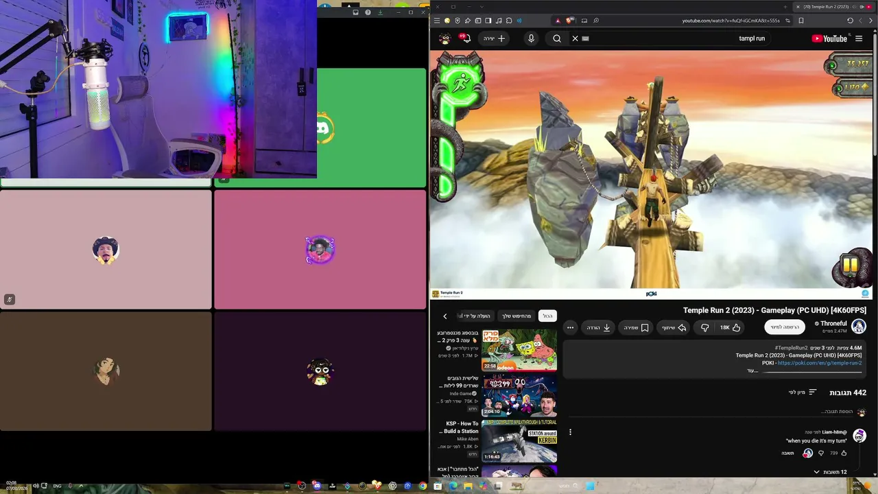Image resolution: width=878 pixels, height=494 pixels.
Task: Bookmark this page in the browser
Action: (x=801, y=21)
